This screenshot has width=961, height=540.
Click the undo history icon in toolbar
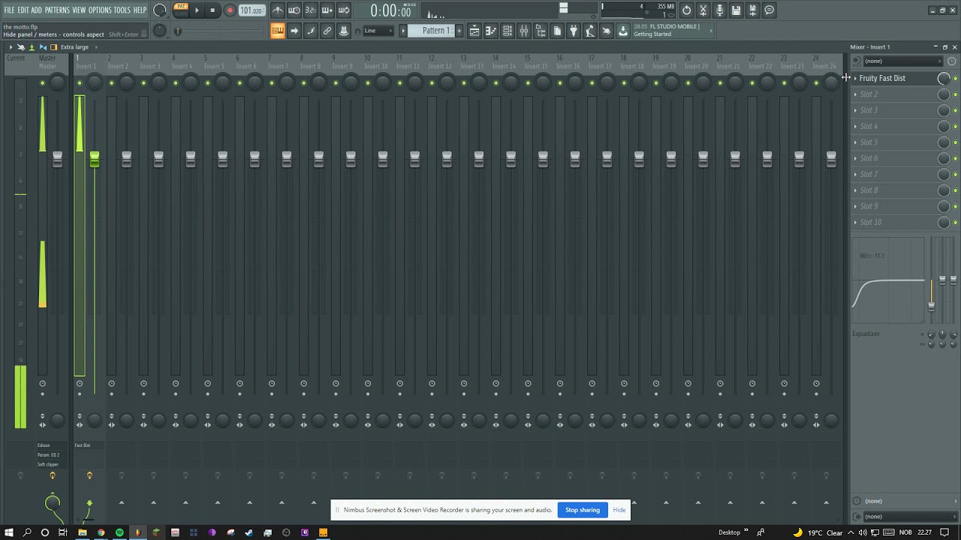(686, 10)
